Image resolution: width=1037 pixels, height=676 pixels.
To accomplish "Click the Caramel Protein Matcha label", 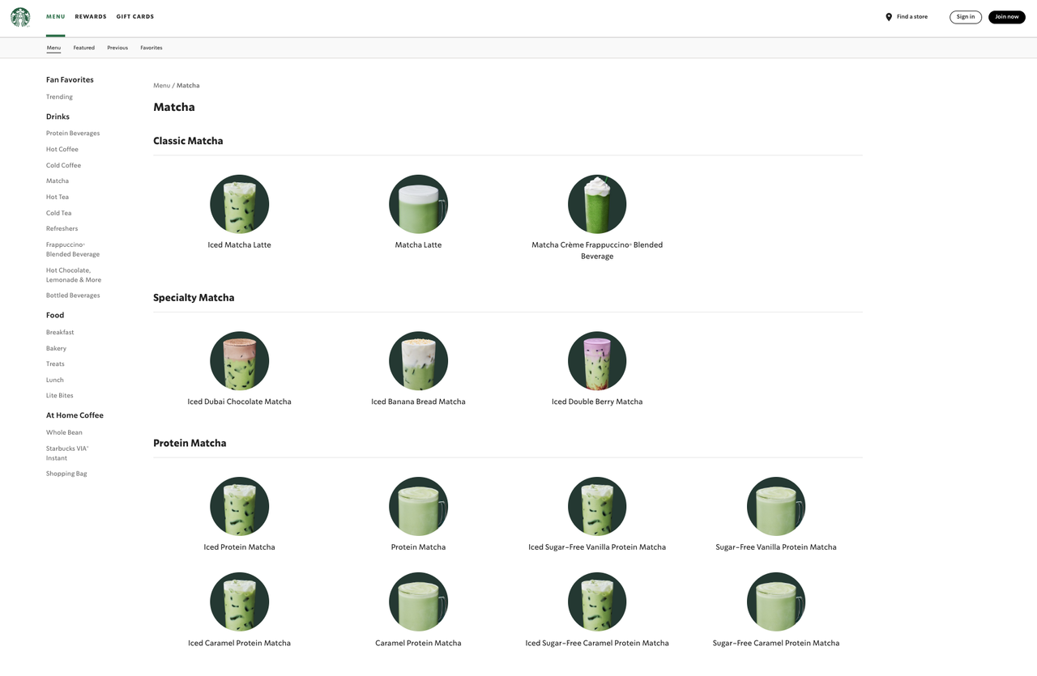I will pyautogui.click(x=418, y=644).
